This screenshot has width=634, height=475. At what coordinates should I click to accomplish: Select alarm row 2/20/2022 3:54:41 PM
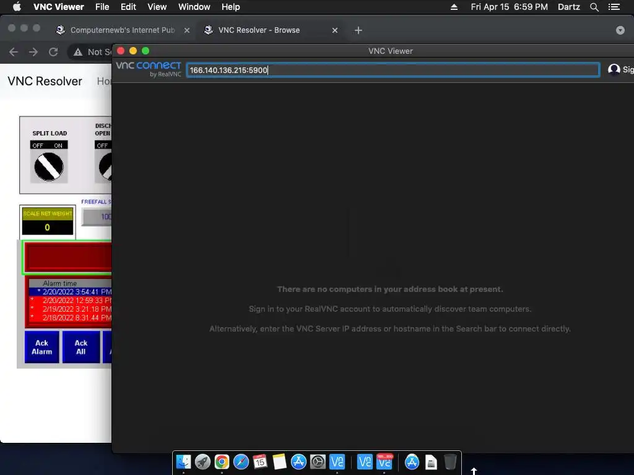point(71,292)
